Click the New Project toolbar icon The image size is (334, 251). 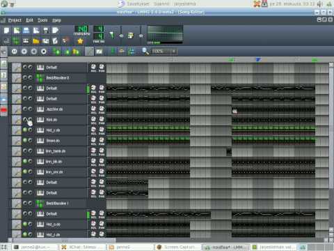[6, 31]
